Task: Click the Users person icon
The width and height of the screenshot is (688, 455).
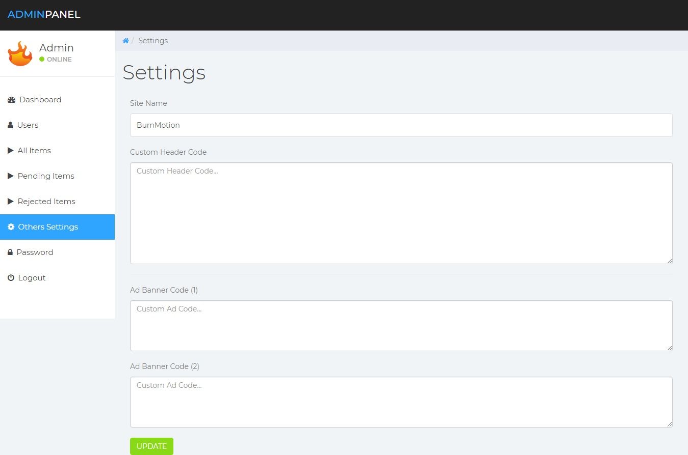Action: (10, 125)
